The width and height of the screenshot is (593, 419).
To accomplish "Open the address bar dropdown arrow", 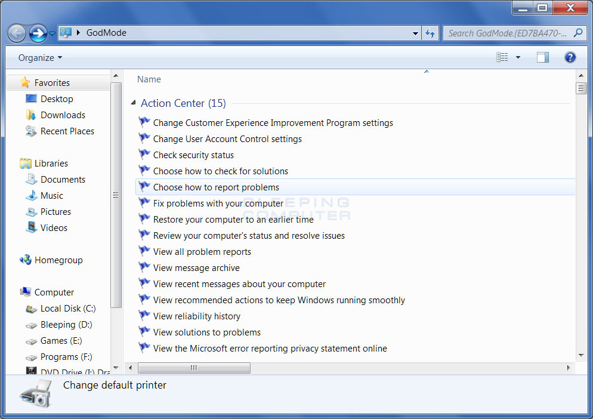I will pos(416,33).
